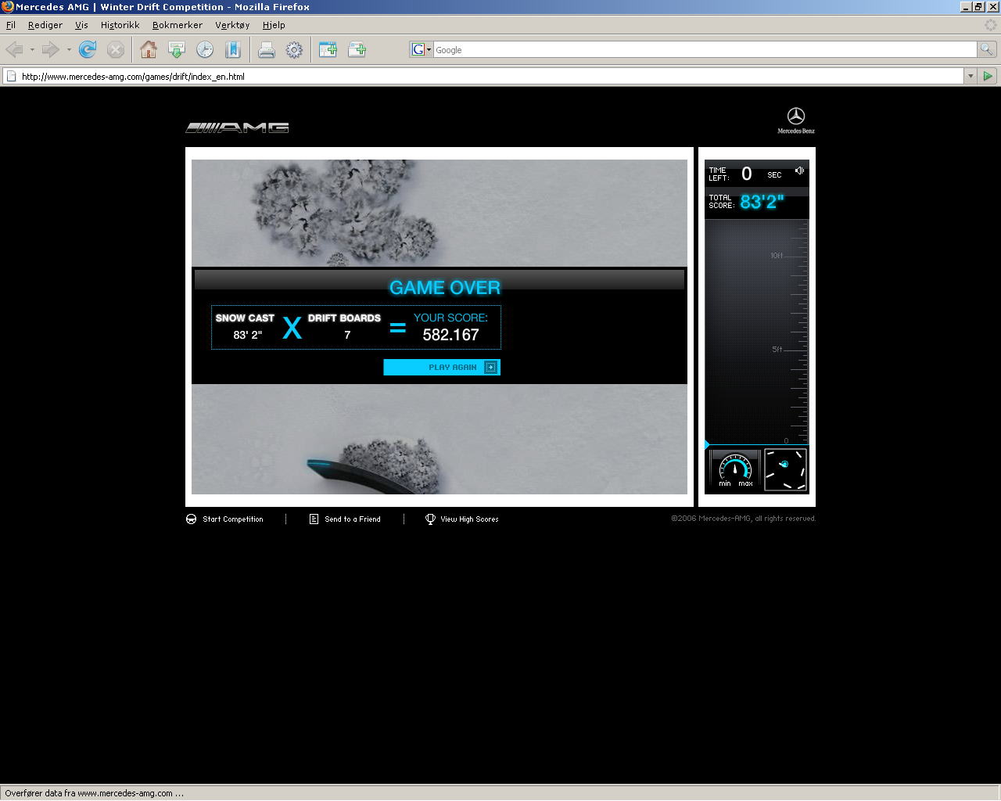The width and height of the screenshot is (1001, 801).
Task: Click the blue snow height gauge marker
Action: point(708,444)
